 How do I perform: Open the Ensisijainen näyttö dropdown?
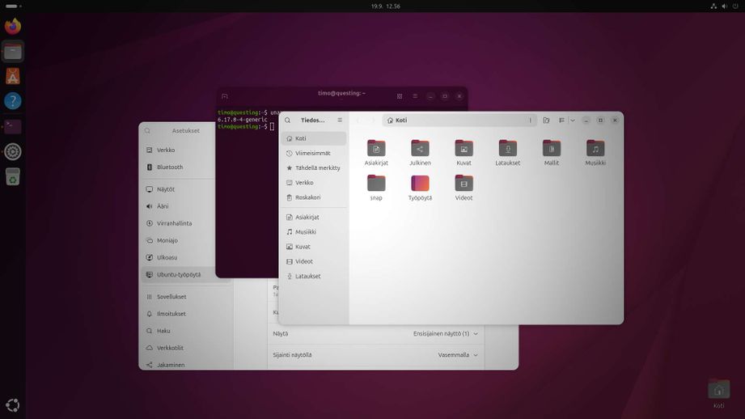[446, 333]
